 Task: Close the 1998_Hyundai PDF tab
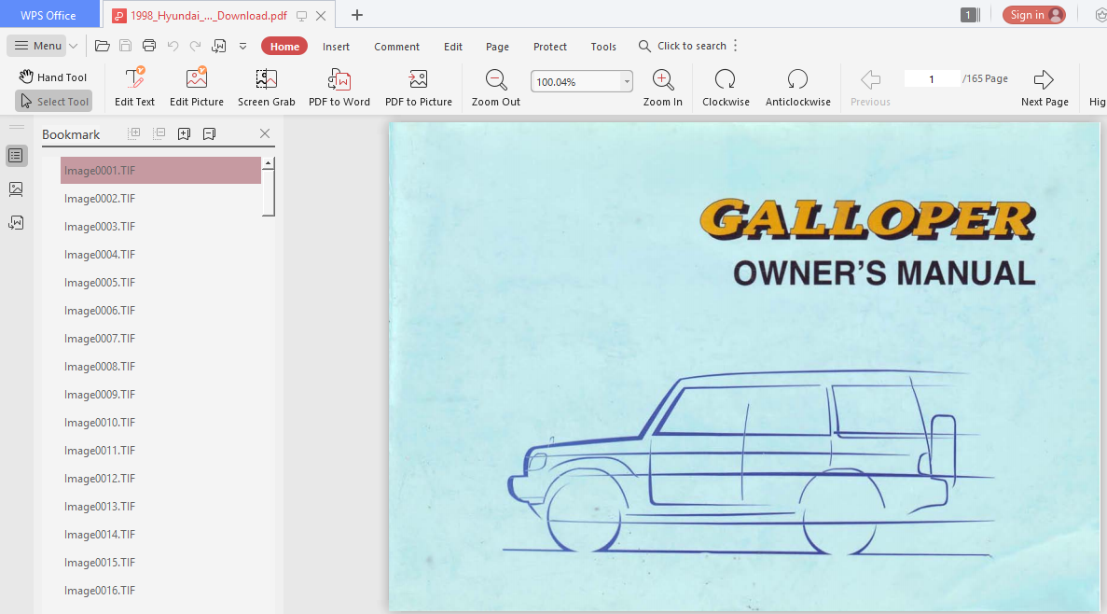click(321, 16)
